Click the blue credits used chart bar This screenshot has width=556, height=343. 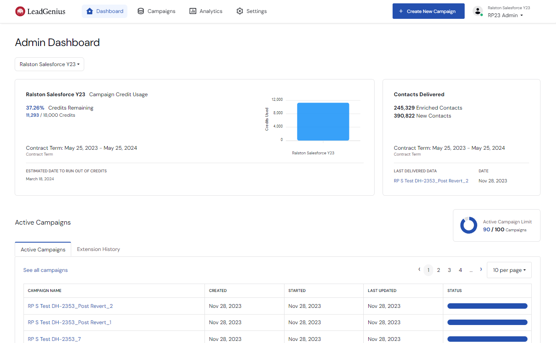click(x=323, y=122)
